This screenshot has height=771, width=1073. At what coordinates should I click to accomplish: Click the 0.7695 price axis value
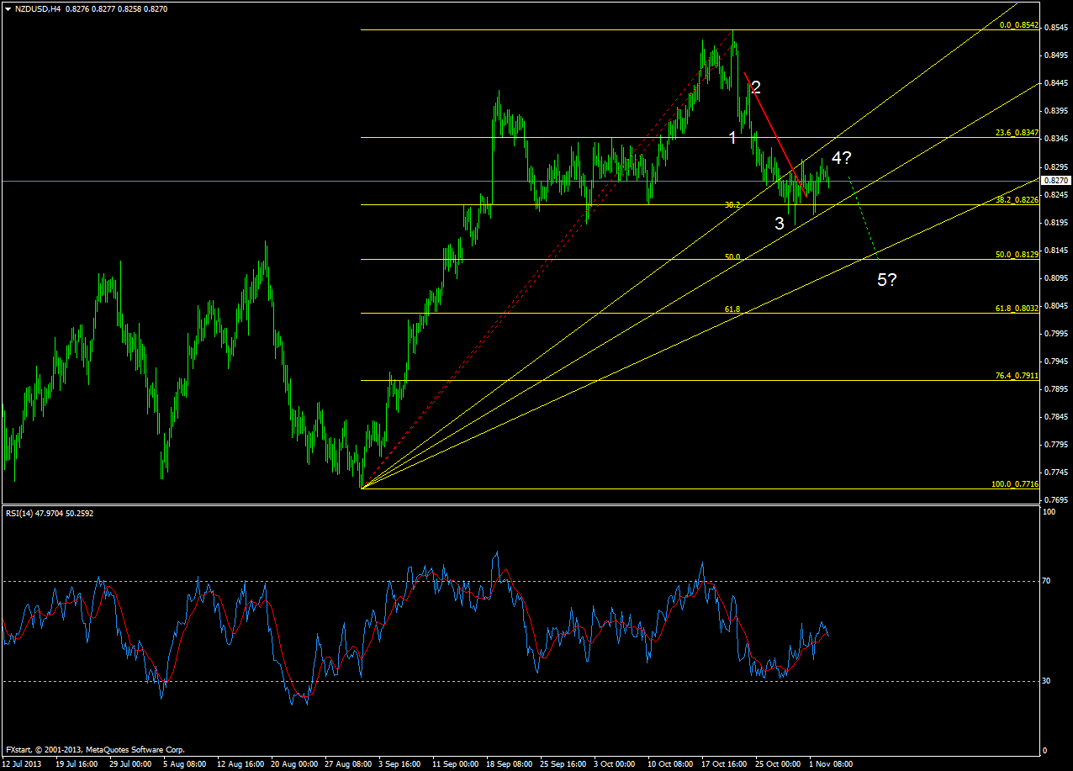pos(1056,499)
